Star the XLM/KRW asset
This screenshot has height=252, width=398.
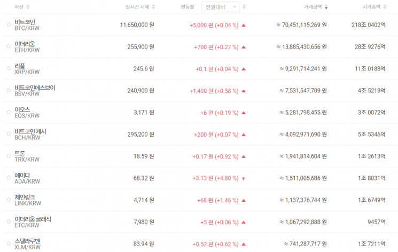(x=9, y=243)
